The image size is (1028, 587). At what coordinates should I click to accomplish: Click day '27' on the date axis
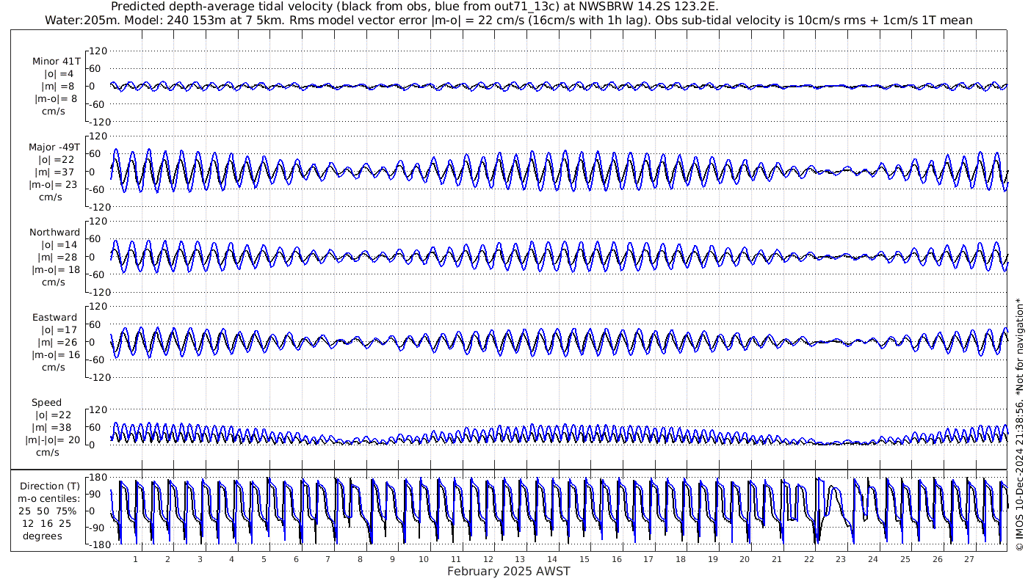[x=969, y=559]
